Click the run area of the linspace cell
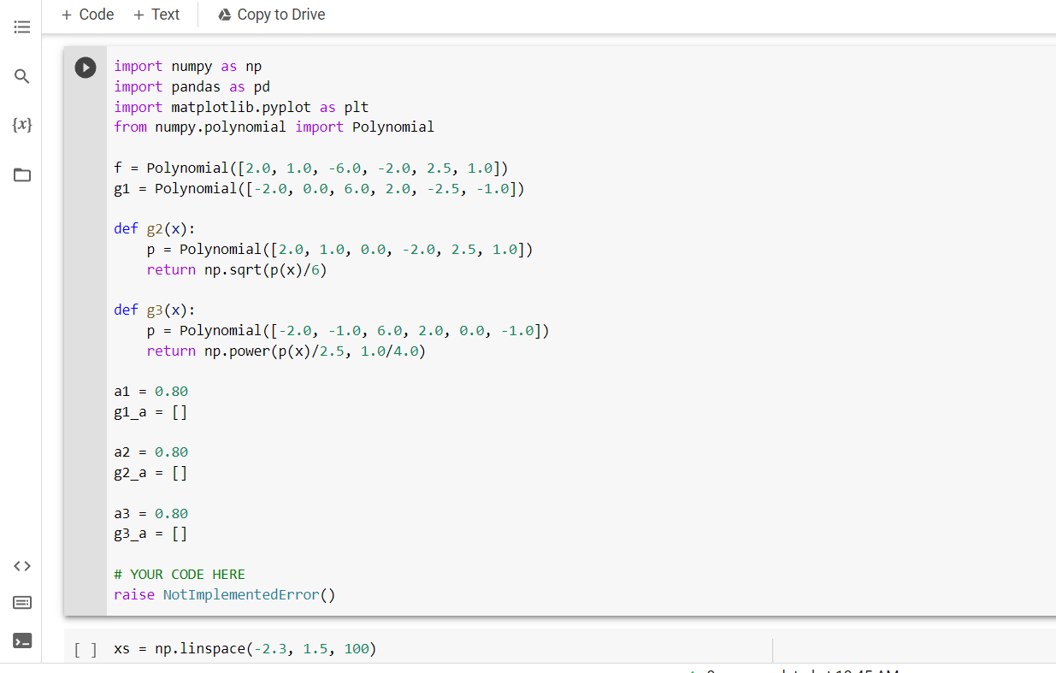 pyautogui.click(x=86, y=648)
